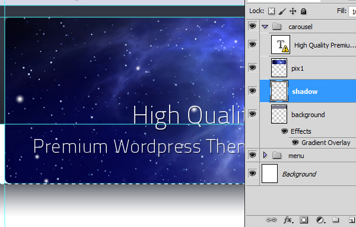
Task: Hide the menu group
Action: (x=253, y=155)
